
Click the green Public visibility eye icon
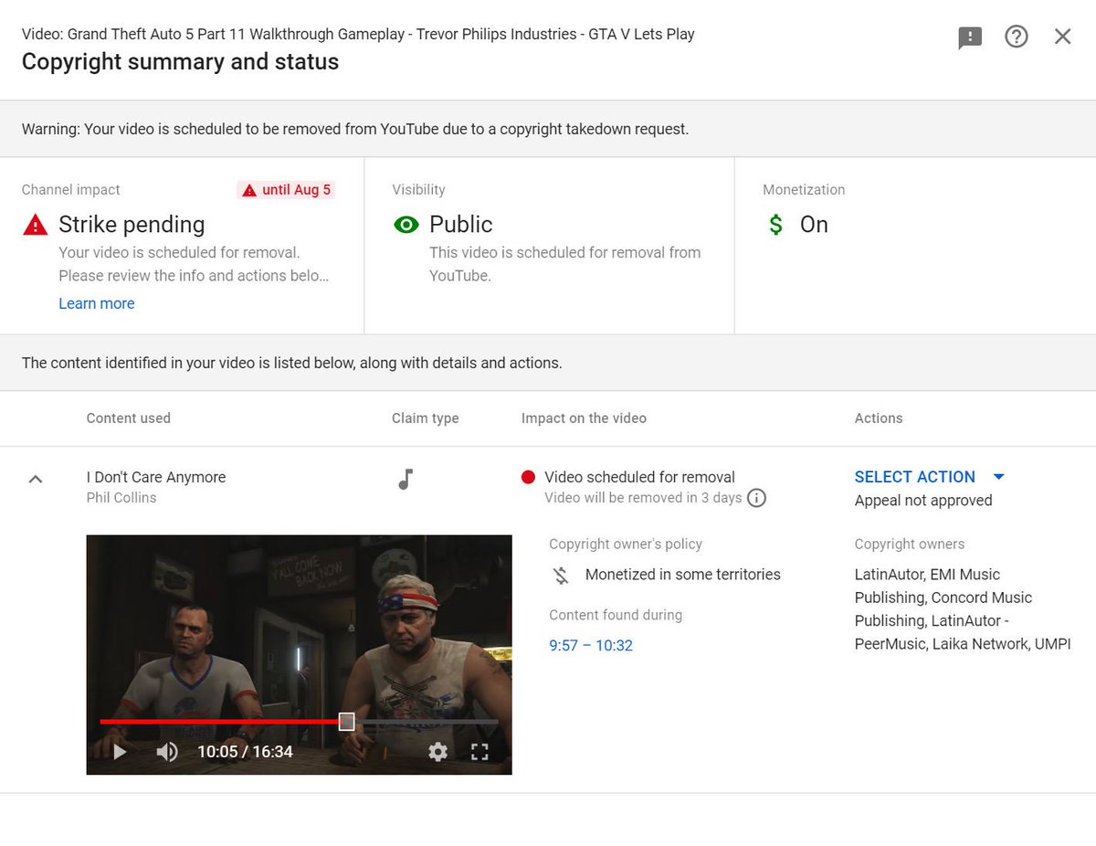coord(406,225)
